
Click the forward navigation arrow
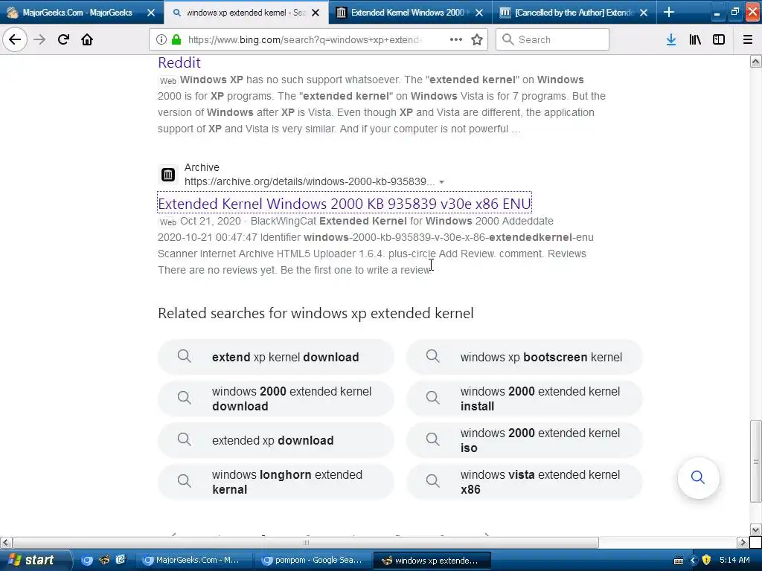39,39
